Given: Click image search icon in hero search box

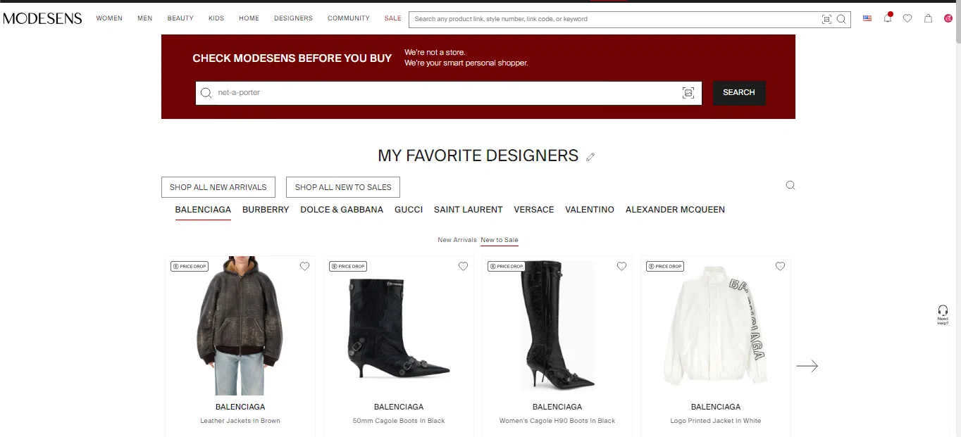Looking at the screenshot, I should pyautogui.click(x=688, y=93).
